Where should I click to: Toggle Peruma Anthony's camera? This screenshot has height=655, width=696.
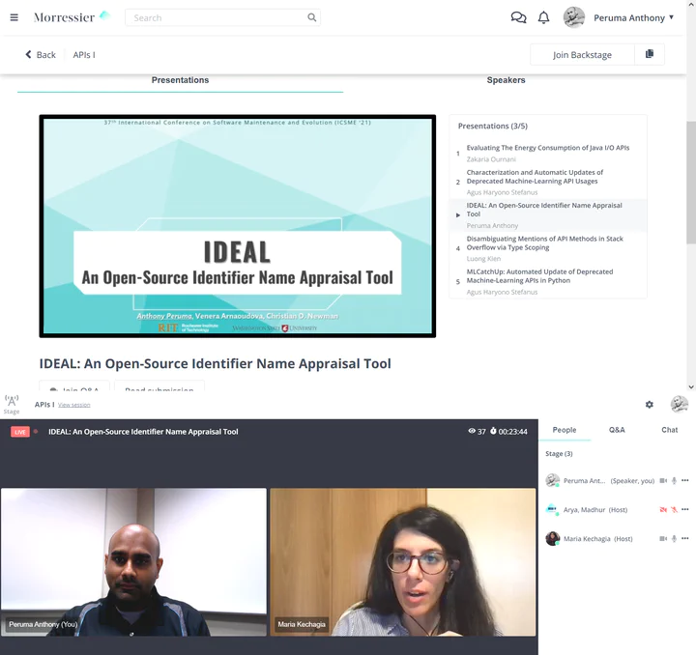tap(663, 480)
